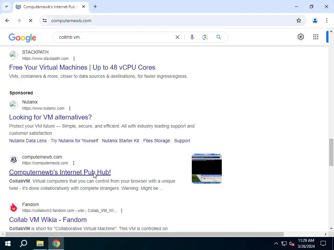Bookmark this tab with the star icon

pyautogui.click(x=299, y=21)
